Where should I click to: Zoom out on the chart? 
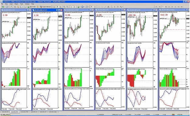pos(67,7)
